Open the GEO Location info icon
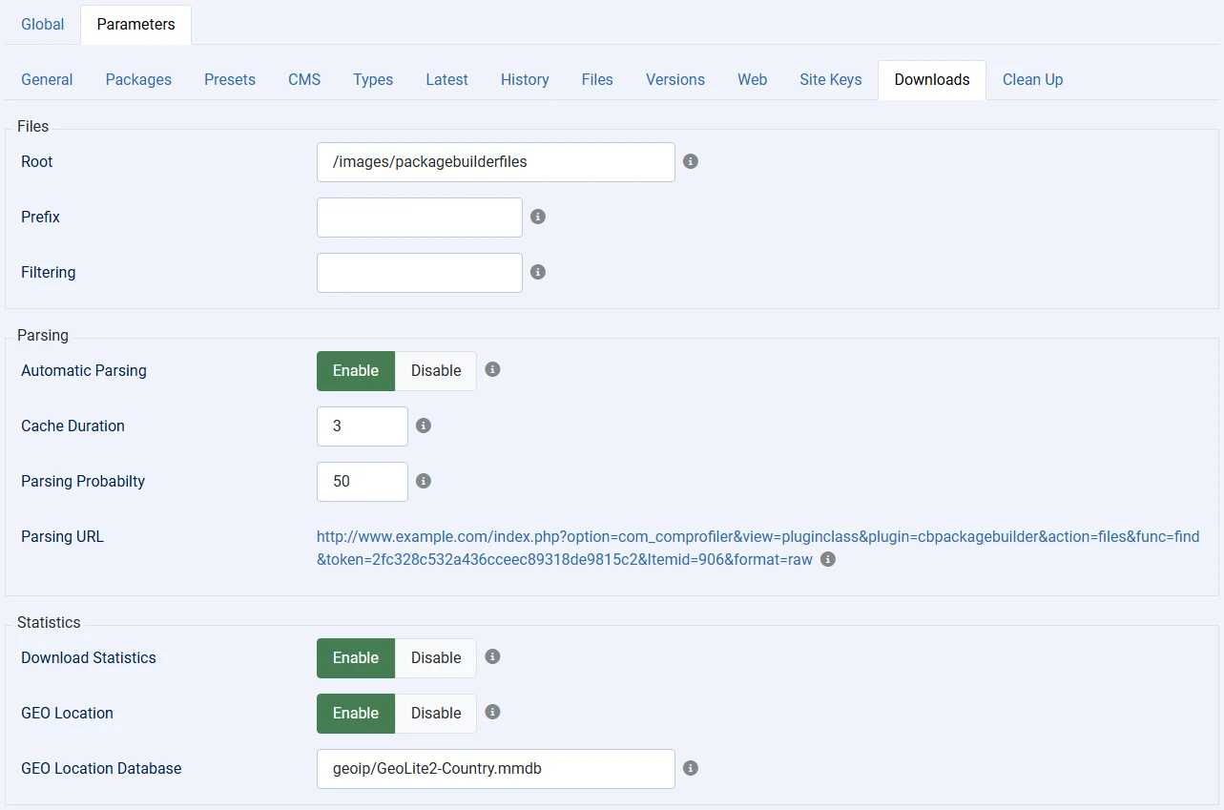The width and height of the screenshot is (1224, 810). 492,713
